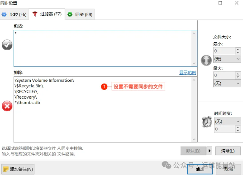243x175 pixels.
Task: Click the include box scrollbar down arrow
Action: [x=194, y=63]
